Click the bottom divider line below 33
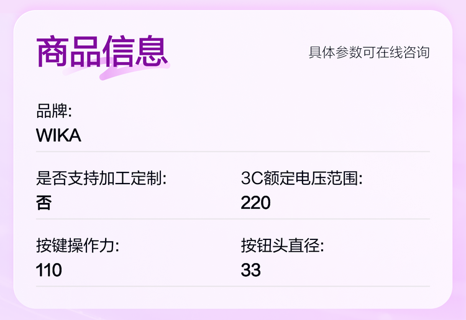This screenshot has height=320, width=466. click(233, 286)
